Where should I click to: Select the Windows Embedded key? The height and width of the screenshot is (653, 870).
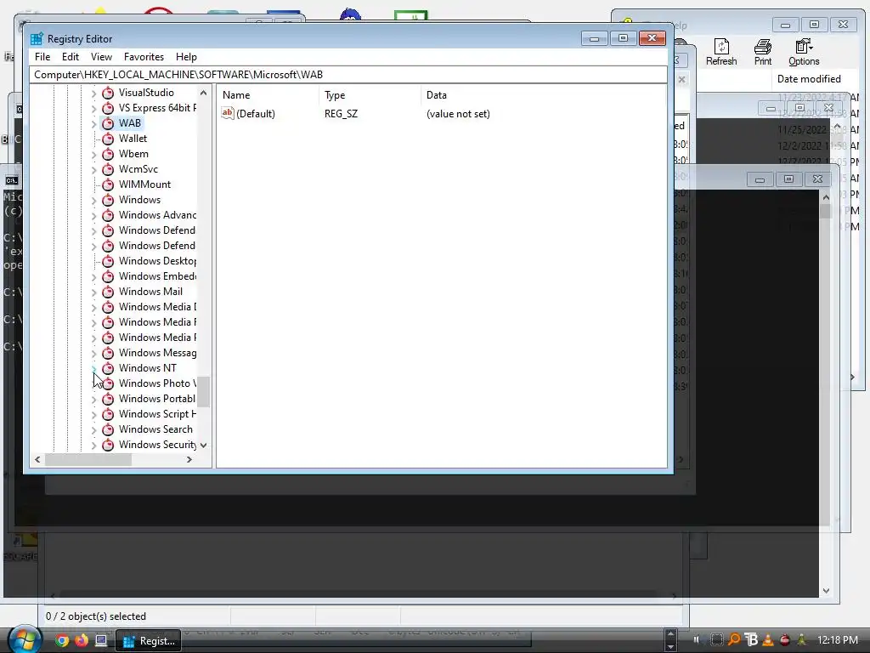click(157, 276)
